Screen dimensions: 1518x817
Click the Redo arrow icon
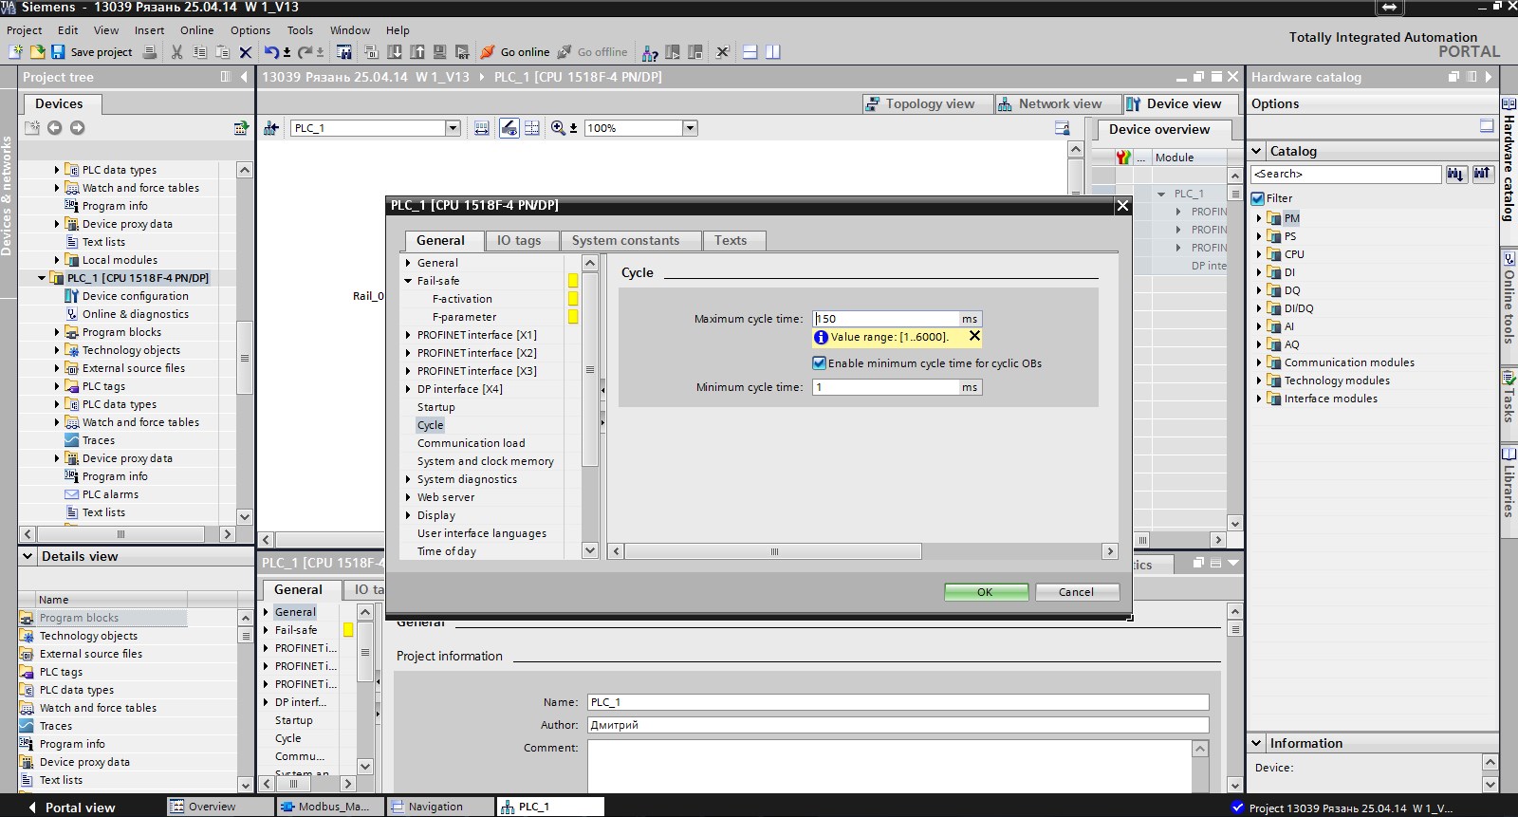305,52
